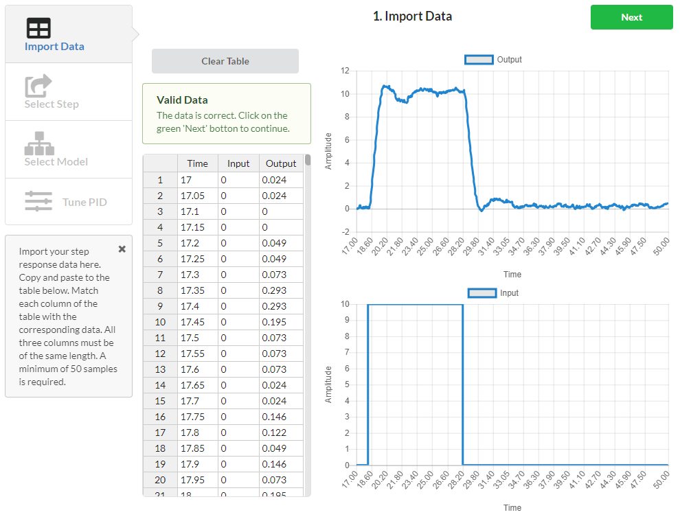Click the Select Model hierarchy icon

coord(38,139)
